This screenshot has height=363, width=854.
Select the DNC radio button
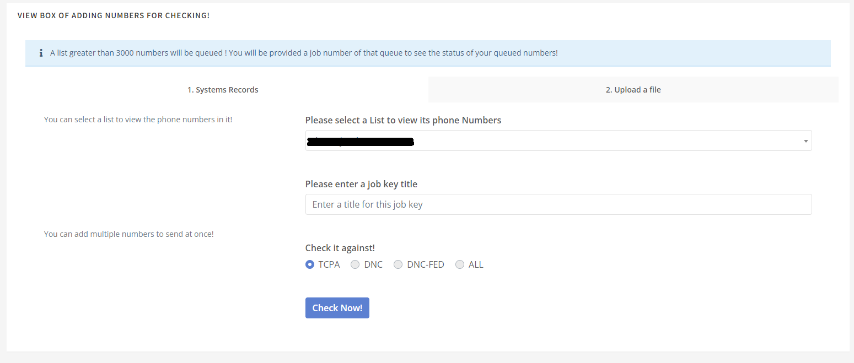(x=356, y=264)
